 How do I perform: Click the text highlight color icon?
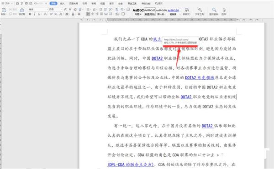coord(67,14)
